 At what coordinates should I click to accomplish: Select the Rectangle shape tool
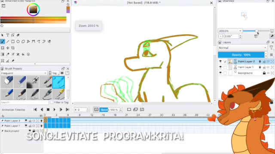13,41
